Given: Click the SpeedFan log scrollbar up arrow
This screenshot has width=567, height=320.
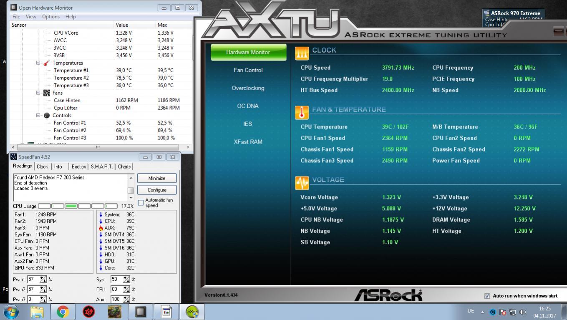Looking at the screenshot, I should click(x=131, y=178).
